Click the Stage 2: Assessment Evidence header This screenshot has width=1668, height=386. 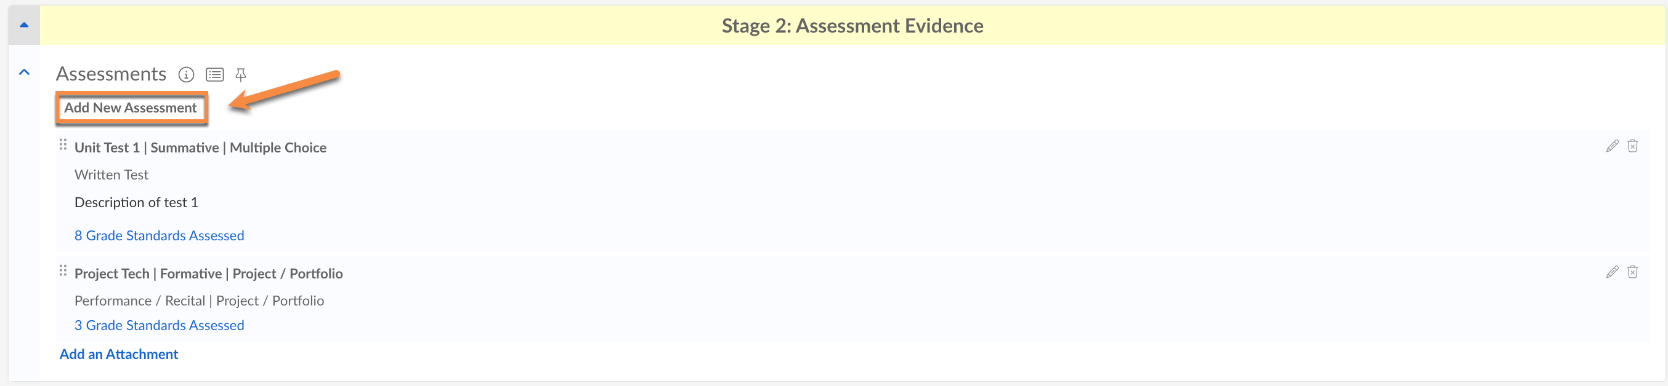(x=852, y=26)
